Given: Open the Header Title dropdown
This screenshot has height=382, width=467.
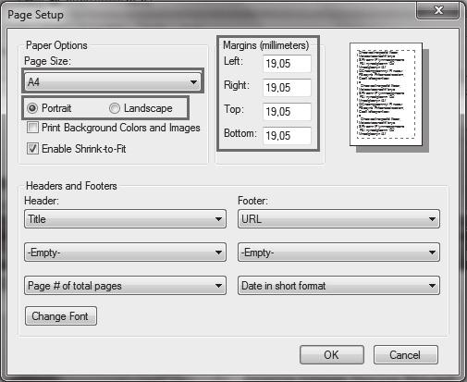Looking at the screenshot, I should 125,219.
